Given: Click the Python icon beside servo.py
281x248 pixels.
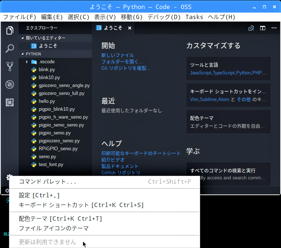Looking at the screenshot, I should pos(34,157).
